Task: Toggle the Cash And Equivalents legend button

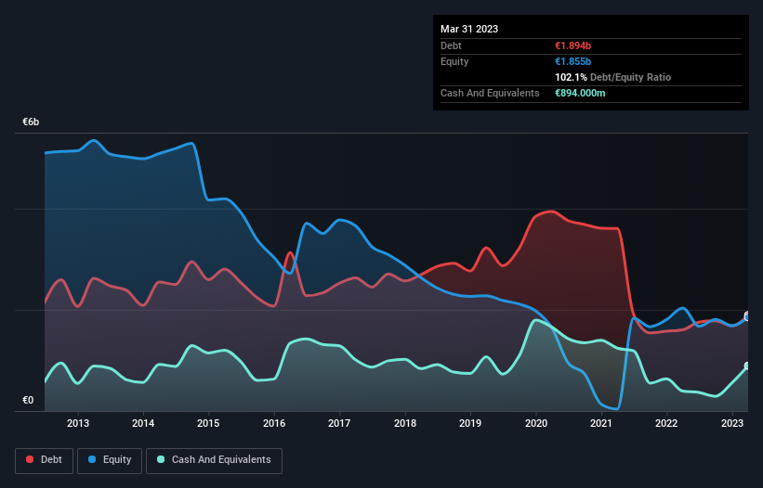Action: tap(214, 460)
